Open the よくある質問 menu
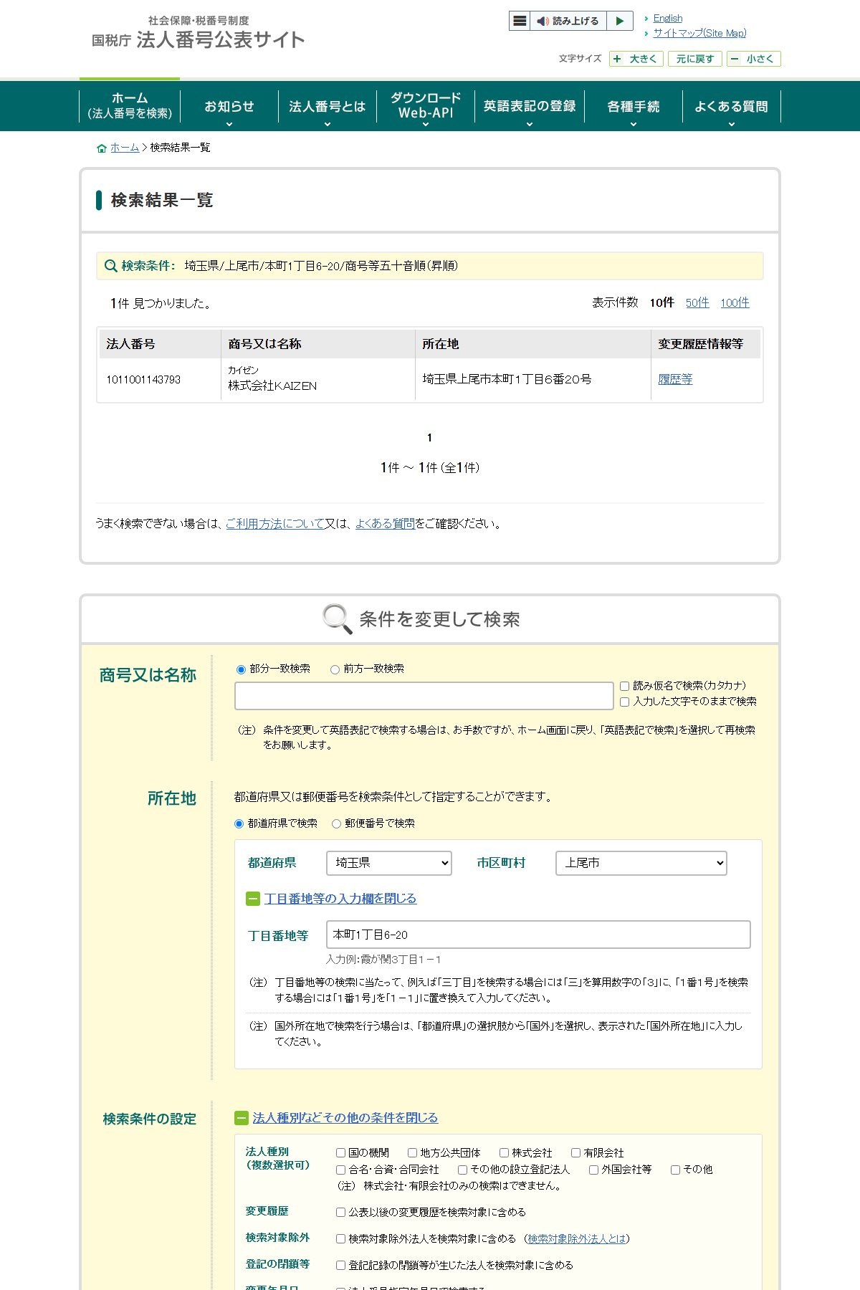 click(x=731, y=106)
